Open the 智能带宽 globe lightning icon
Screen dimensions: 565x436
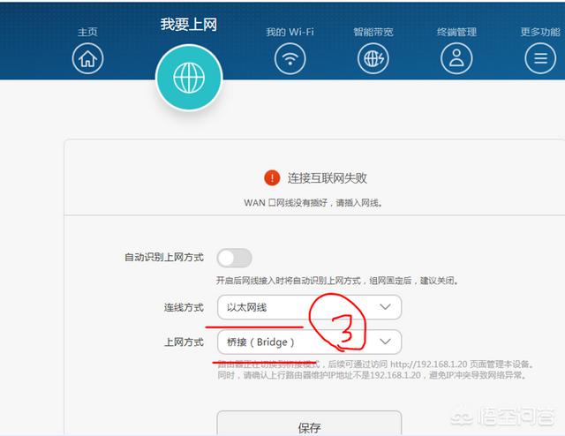click(373, 58)
